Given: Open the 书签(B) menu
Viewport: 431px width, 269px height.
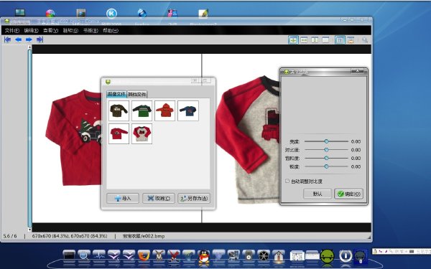Looking at the screenshot, I should pyautogui.click(x=91, y=30).
